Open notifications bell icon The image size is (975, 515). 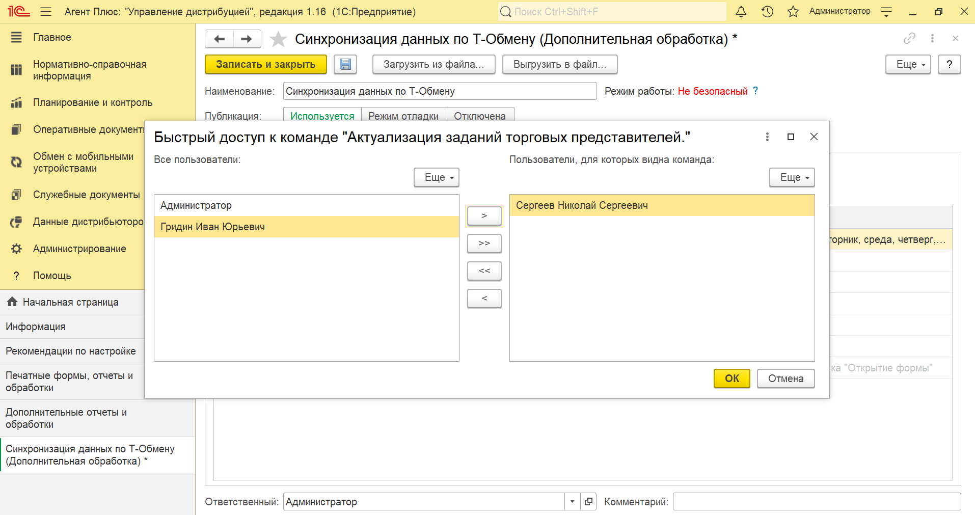(x=741, y=11)
